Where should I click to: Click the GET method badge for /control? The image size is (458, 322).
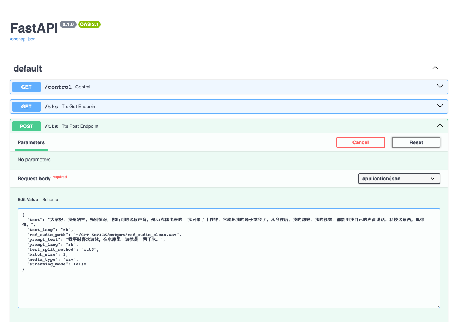[x=26, y=87]
